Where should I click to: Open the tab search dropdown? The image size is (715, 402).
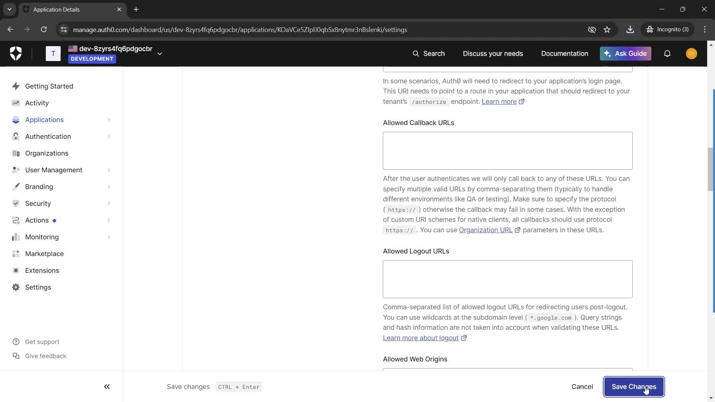(x=9, y=9)
